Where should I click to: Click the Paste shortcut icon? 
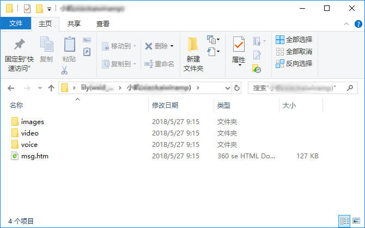click(87, 52)
